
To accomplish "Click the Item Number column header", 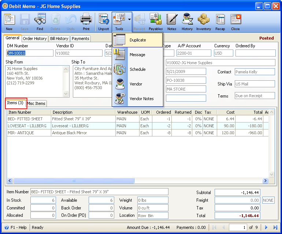I will (29, 112).
